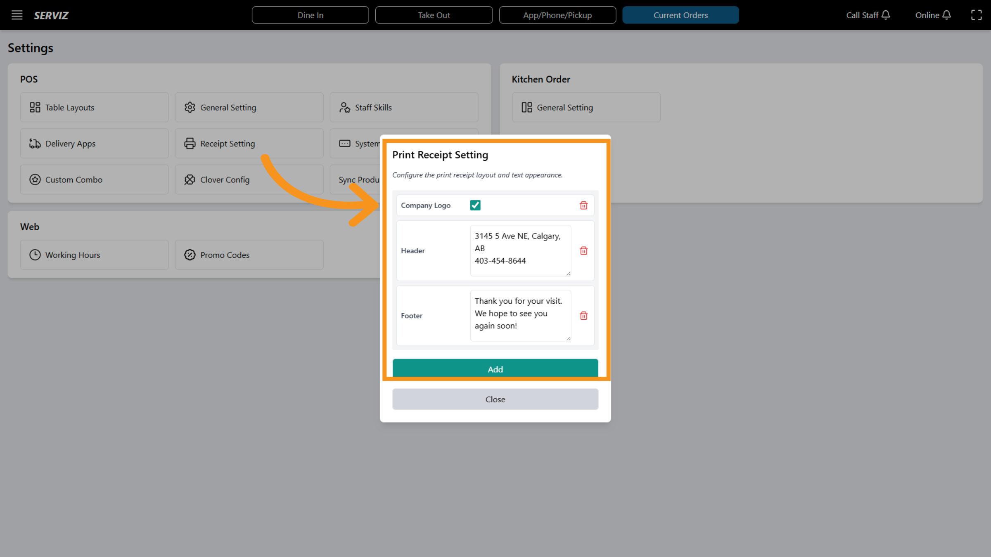Delete the Header entry via trash icon
The image size is (991, 557).
point(583,250)
